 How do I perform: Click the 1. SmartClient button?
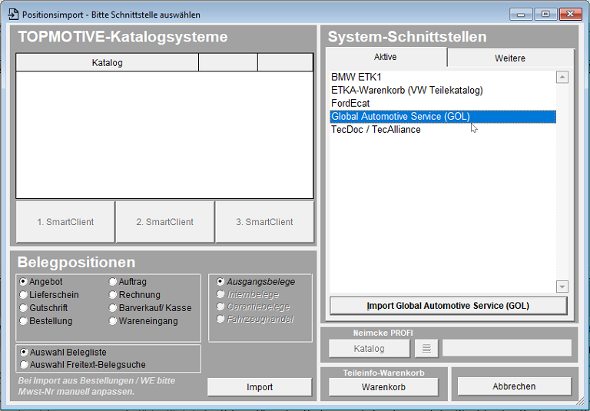click(x=65, y=222)
